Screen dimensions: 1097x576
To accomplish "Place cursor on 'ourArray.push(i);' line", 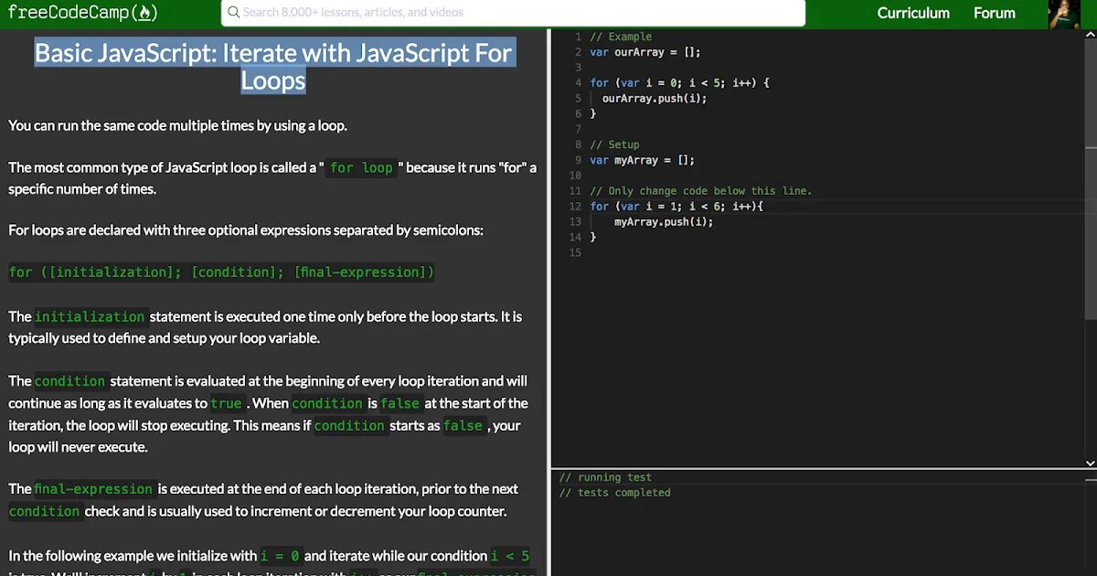I will [655, 99].
